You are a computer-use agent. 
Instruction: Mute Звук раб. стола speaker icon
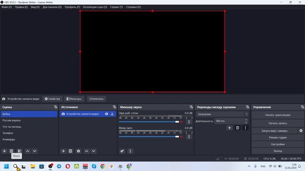[x=182, y=122]
